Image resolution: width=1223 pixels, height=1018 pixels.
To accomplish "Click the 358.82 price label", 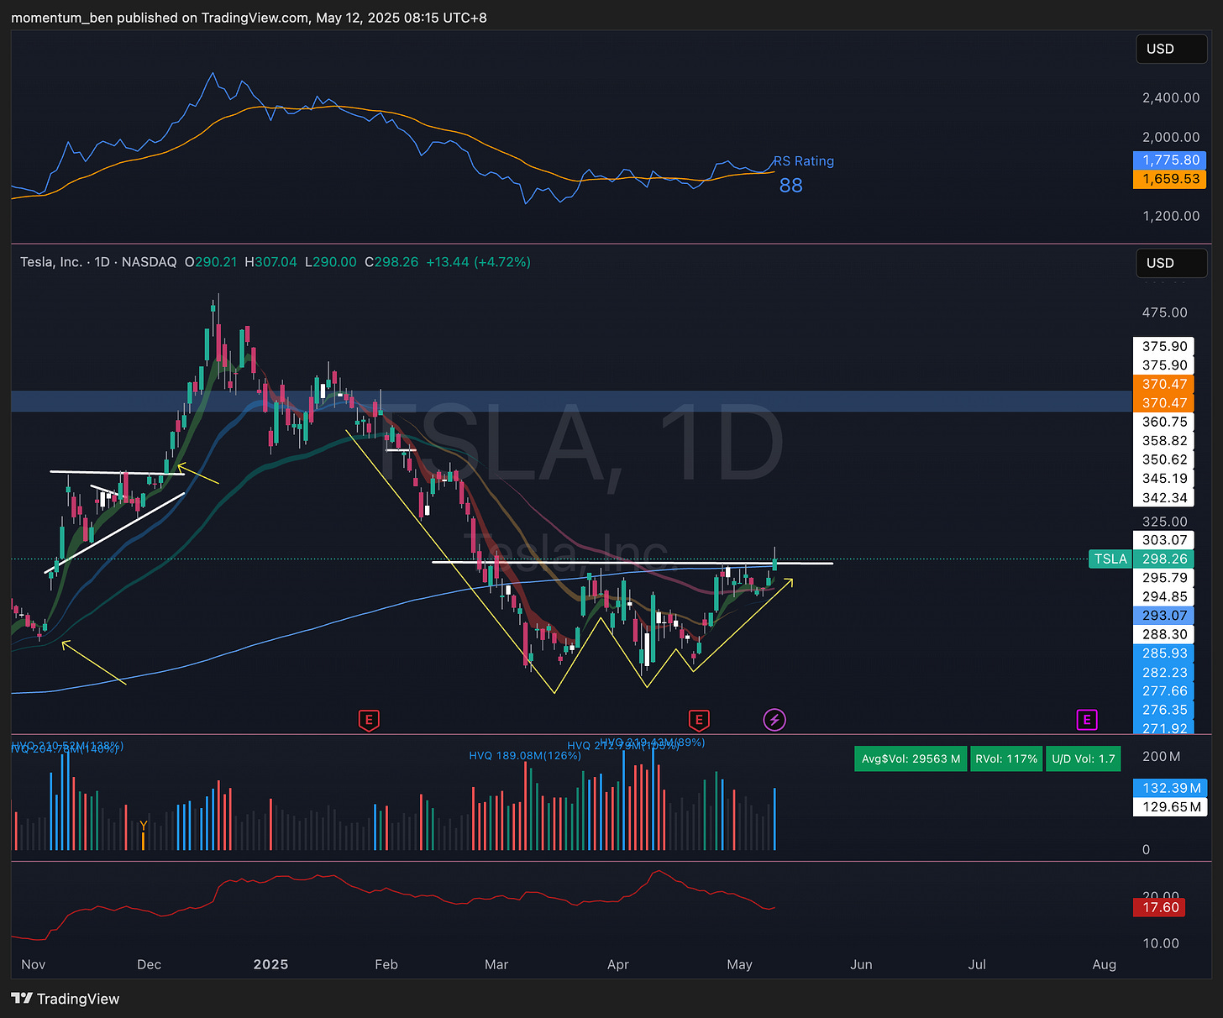I will pyautogui.click(x=1164, y=441).
